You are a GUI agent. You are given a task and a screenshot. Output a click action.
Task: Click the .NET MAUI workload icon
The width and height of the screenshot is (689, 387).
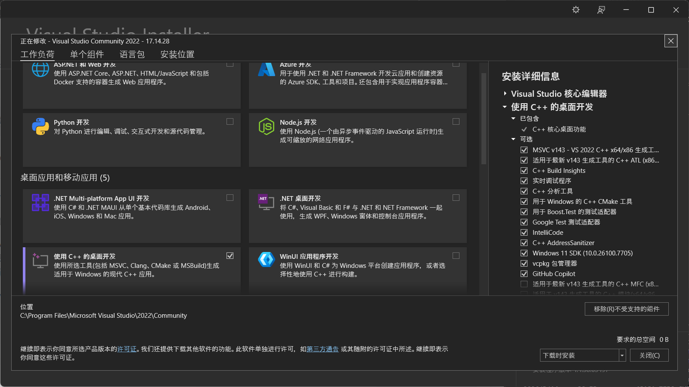[40, 203]
